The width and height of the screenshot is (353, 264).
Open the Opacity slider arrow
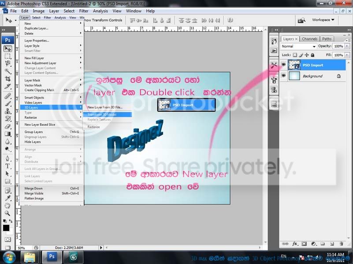[x=347, y=46]
